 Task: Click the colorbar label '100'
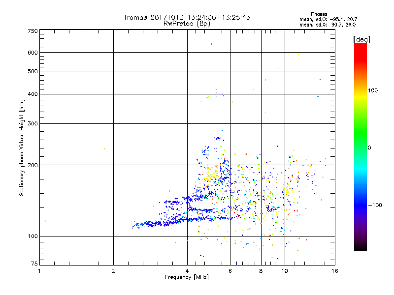(373, 90)
